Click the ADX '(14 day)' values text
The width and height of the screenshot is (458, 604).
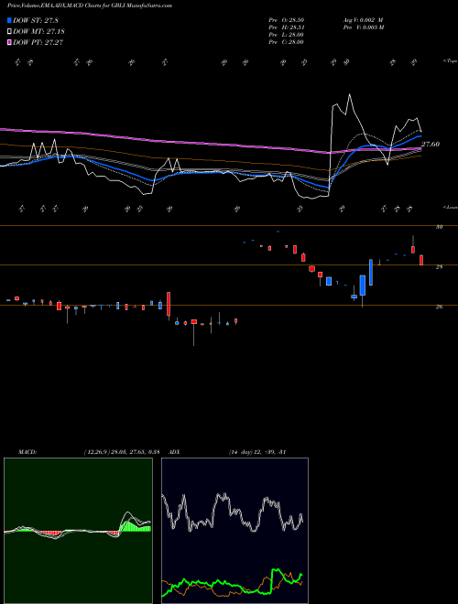point(257,452)
